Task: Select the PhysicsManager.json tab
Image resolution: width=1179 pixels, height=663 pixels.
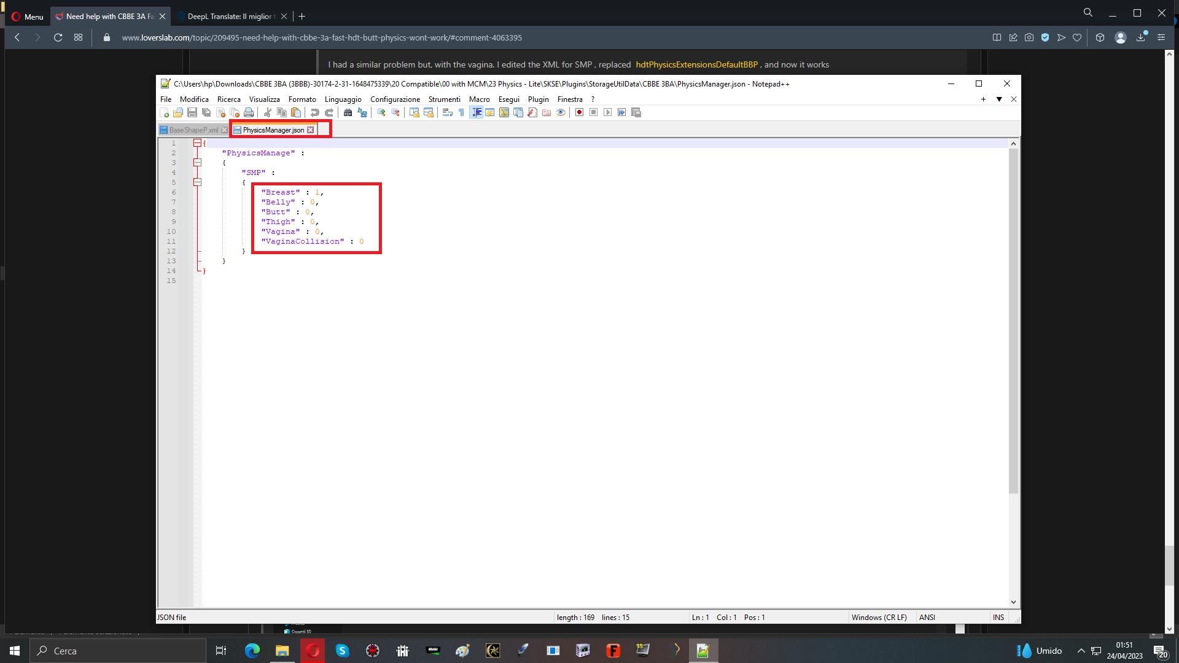Action: [273, 130]
